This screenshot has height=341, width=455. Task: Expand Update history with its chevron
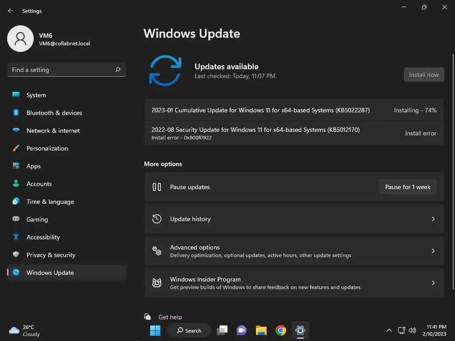click(433, 219)
